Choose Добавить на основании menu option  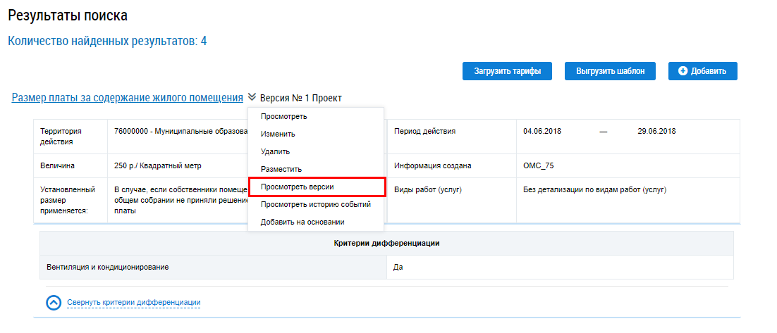click(302, 222)
